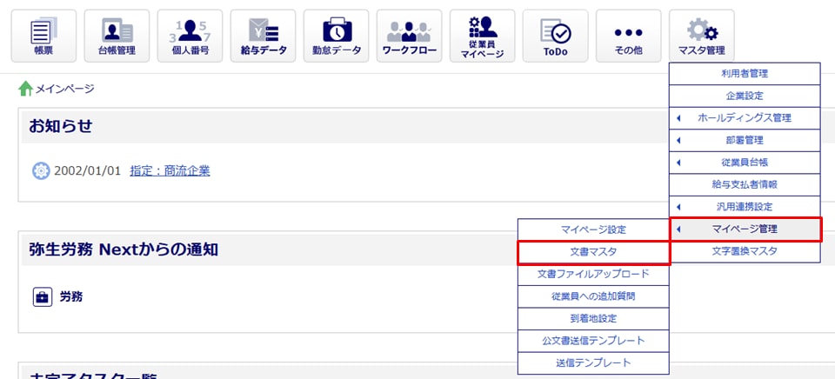This screenshot has width=835, height=379.
Task: Go to メインページ breadcrumb home link
Action: click(57, 89)
